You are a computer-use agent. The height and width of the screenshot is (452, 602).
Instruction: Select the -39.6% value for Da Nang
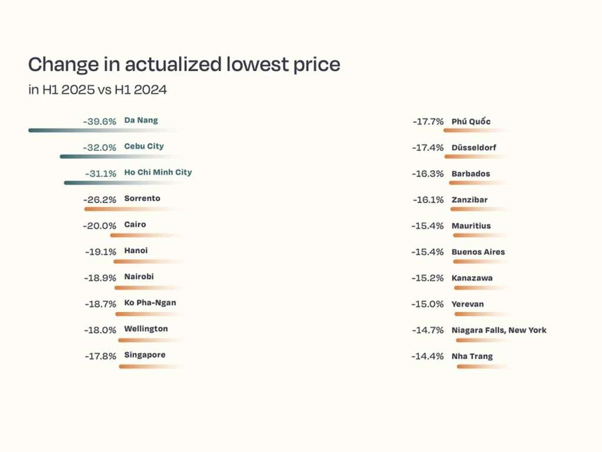[99, 121]
